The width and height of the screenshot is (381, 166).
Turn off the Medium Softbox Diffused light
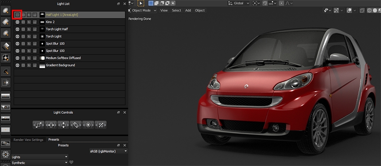coord(17,58)
